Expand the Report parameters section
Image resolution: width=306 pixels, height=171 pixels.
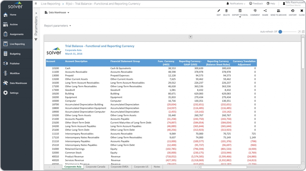click(58, 26)
